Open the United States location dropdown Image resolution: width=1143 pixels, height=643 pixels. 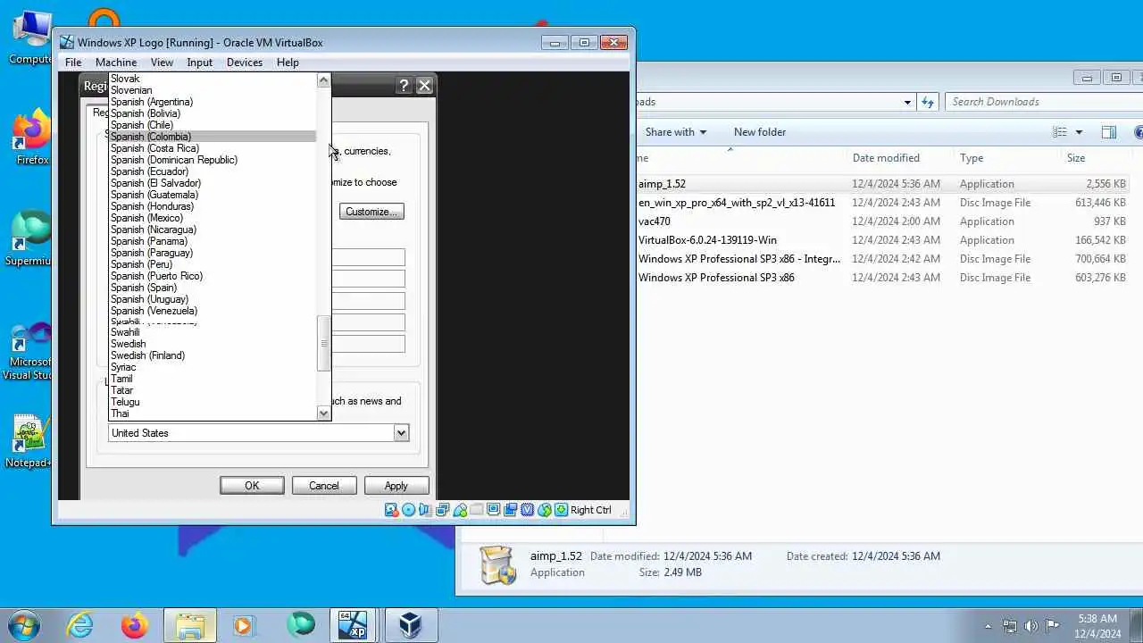click(401, 433)
